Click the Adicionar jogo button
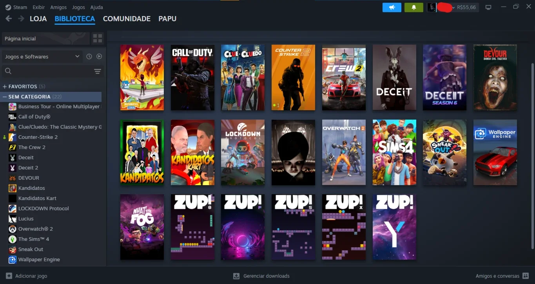 pyautogui.click(x=27, y=276)
